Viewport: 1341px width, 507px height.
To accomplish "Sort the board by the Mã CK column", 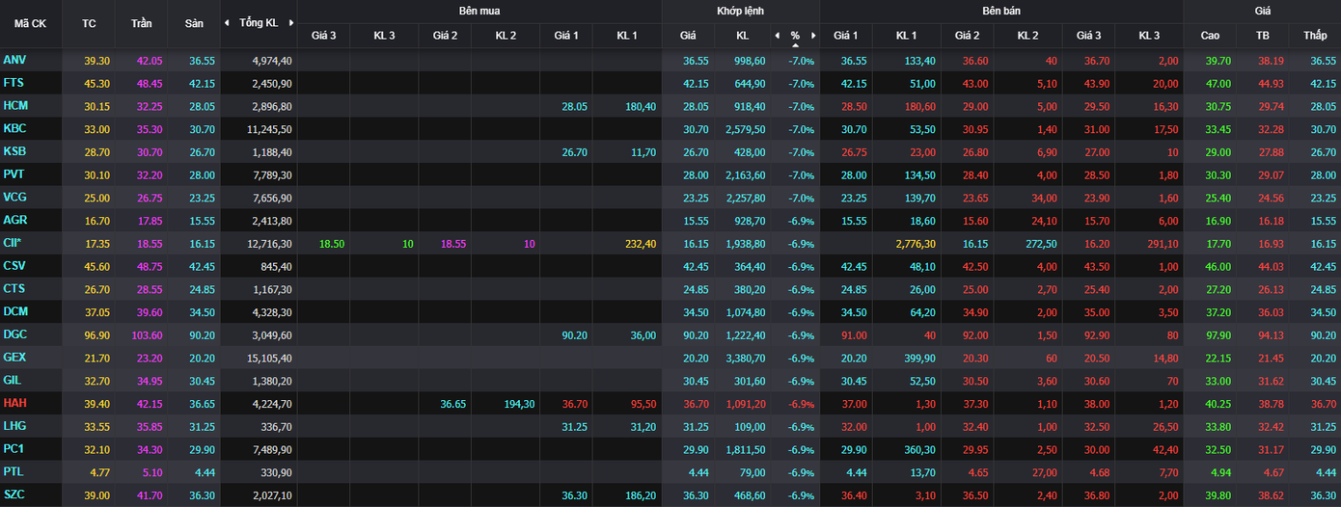I will [30, 22].
